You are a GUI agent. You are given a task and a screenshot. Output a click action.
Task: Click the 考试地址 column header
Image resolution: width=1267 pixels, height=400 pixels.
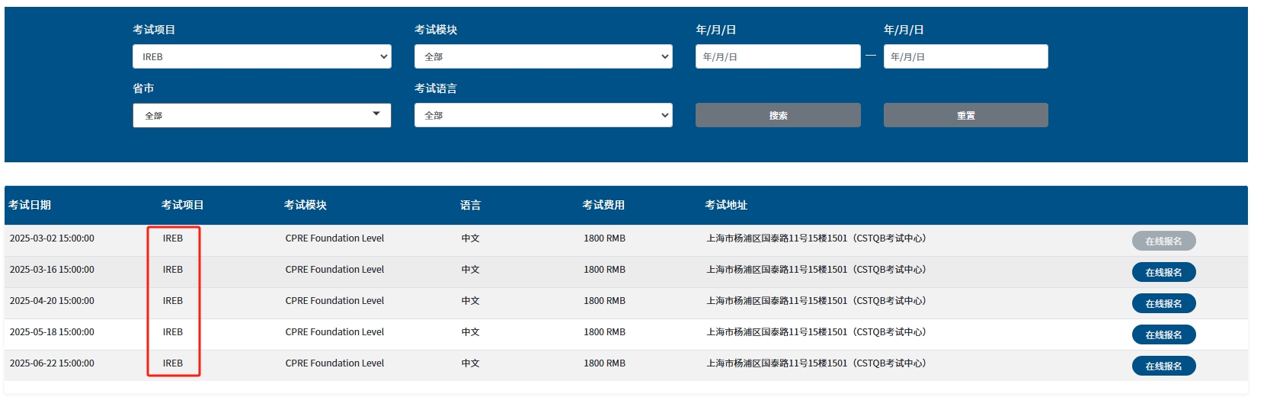click(726, 205)
